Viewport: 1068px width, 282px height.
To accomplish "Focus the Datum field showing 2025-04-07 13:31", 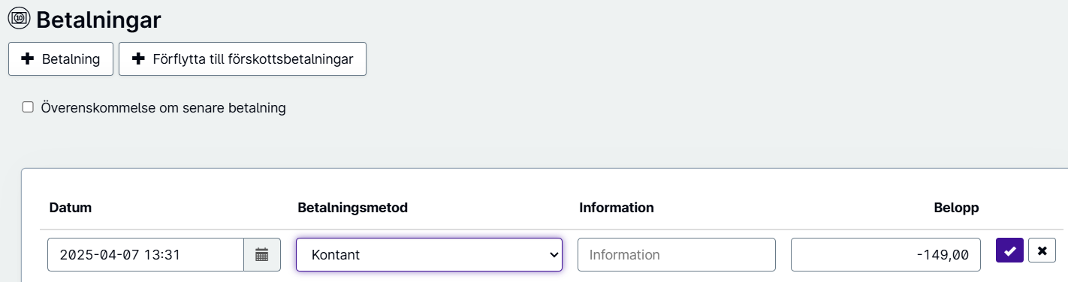I will click(x=146, y=255).
